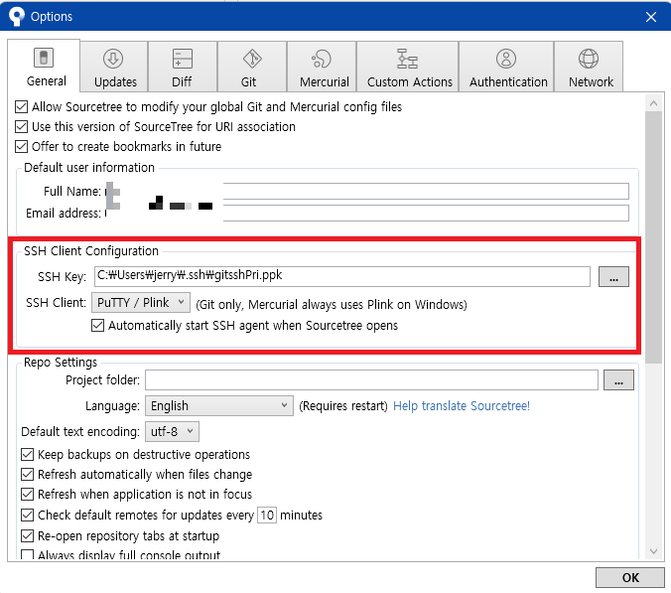Click into the Full Name field
671x593 pixels.
(367, 191)
